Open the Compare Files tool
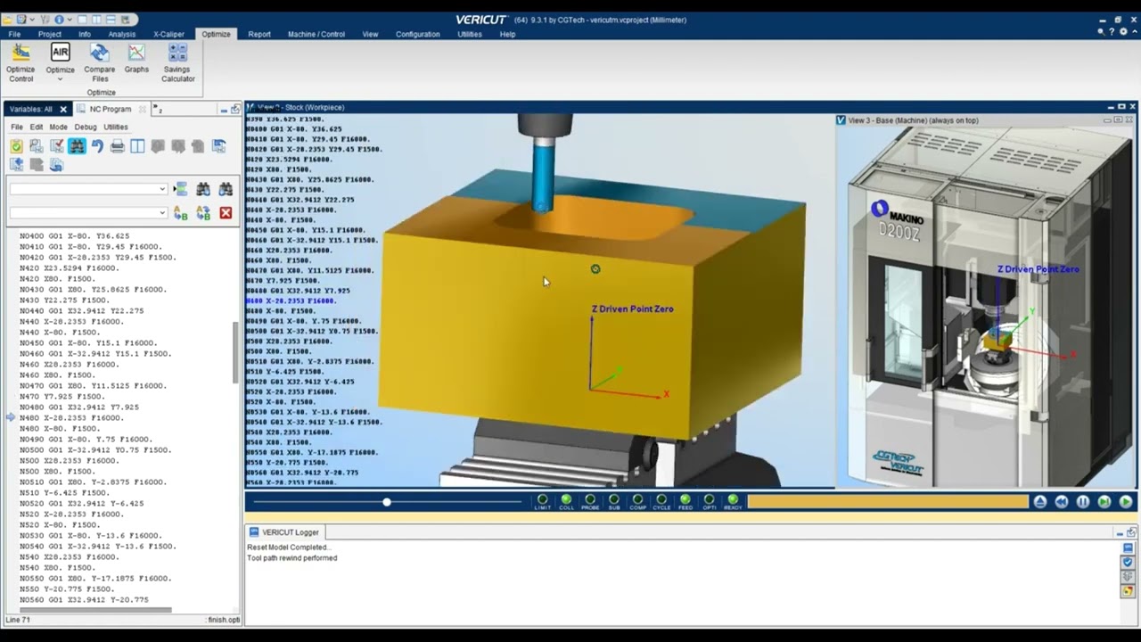Screen dimensions: 1141x642 (x=100, y=62)
